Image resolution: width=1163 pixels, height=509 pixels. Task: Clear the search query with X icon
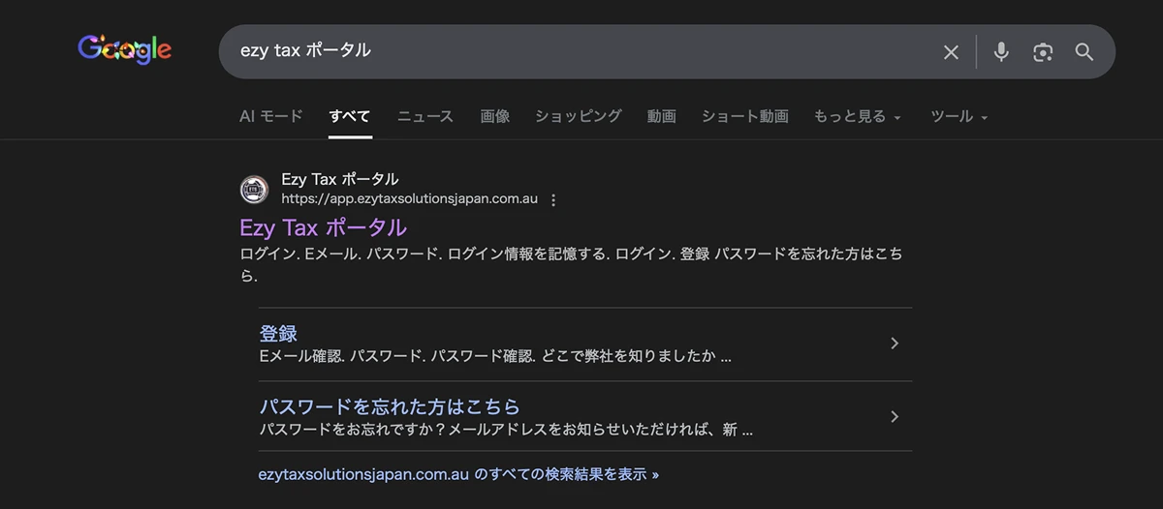[x=951, y=52]
